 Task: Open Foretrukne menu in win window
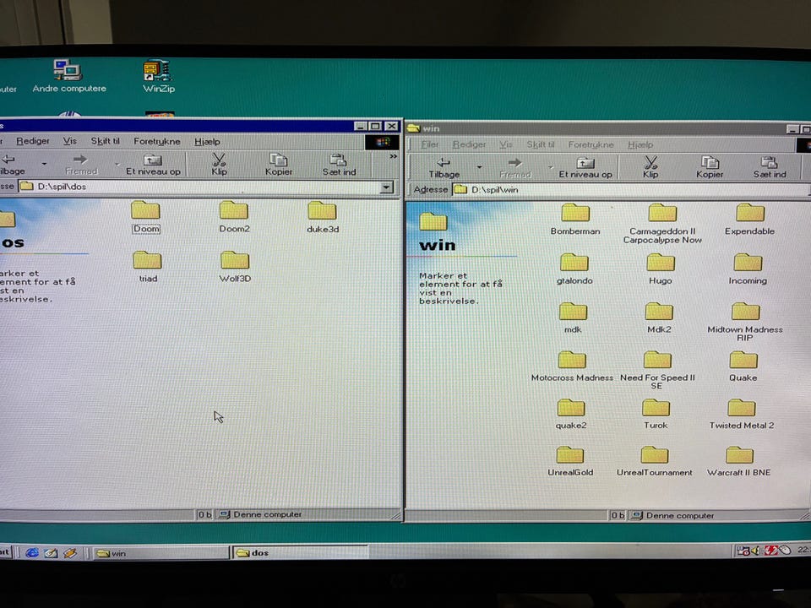click(x=591, y=144)
